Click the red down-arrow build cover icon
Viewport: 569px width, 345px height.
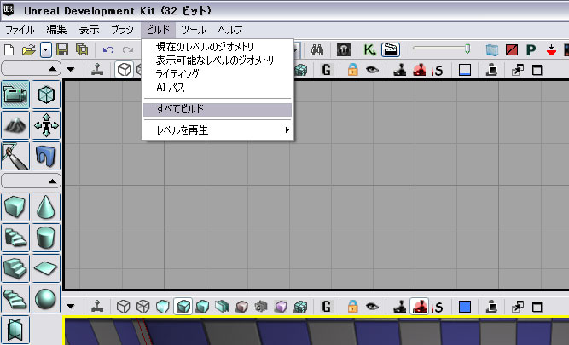(x=551, y=49)
